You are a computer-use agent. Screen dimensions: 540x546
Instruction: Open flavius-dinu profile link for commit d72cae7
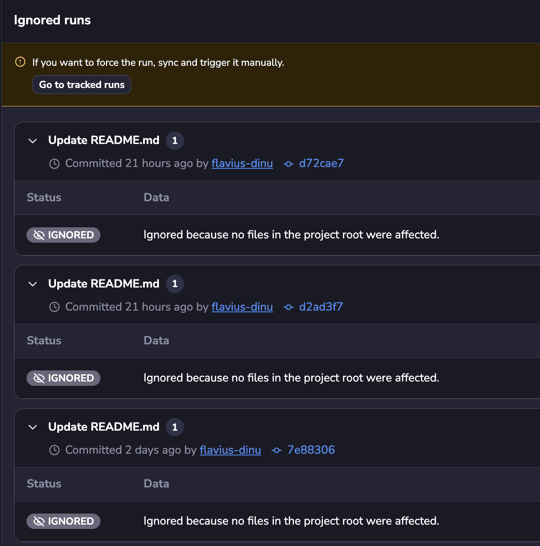242,163
